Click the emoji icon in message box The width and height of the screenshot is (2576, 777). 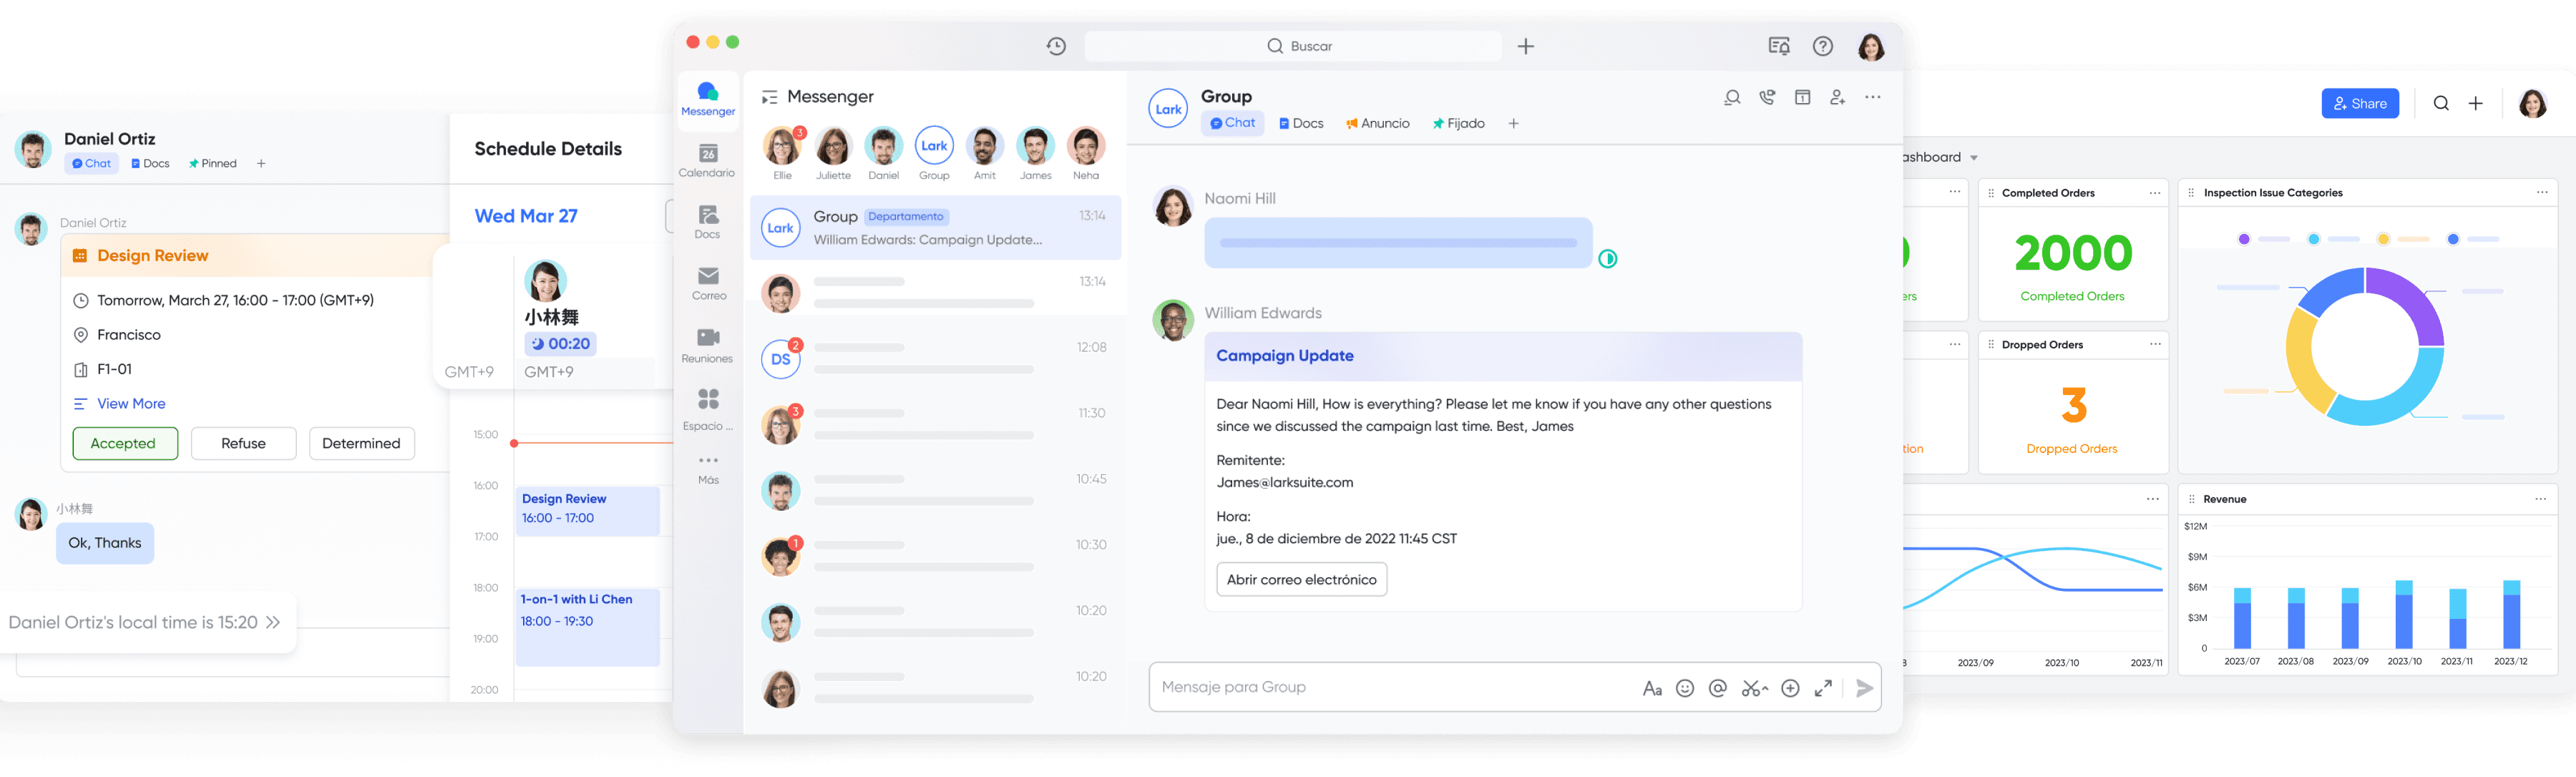pos(1685,688)
